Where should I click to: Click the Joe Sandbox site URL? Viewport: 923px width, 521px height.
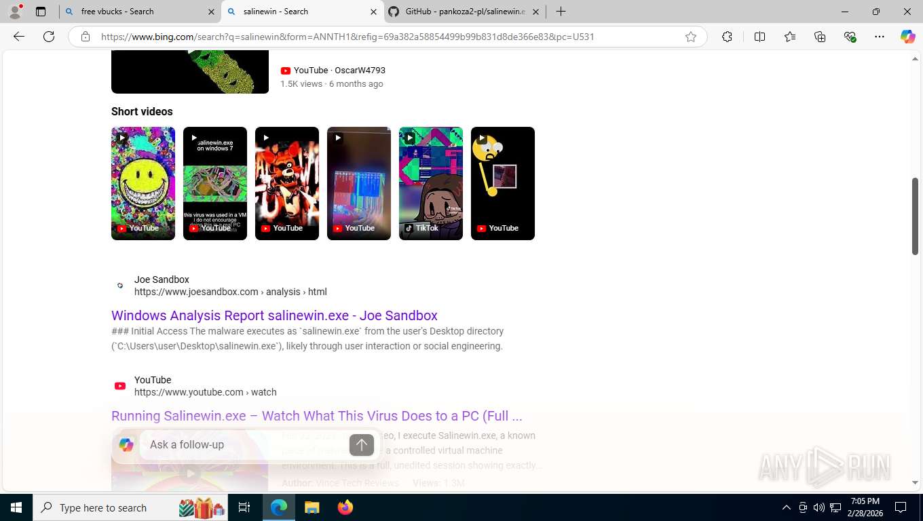[231, 292]
